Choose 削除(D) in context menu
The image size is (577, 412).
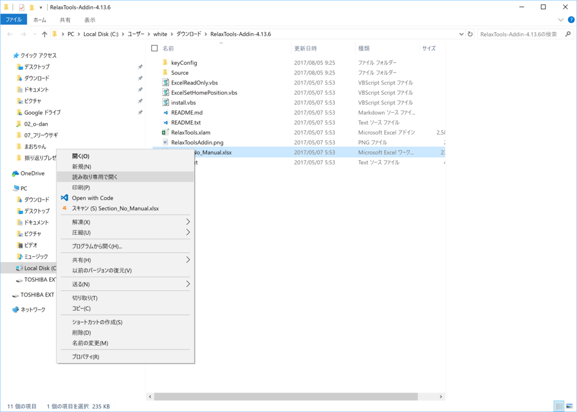tap(126, 333)
